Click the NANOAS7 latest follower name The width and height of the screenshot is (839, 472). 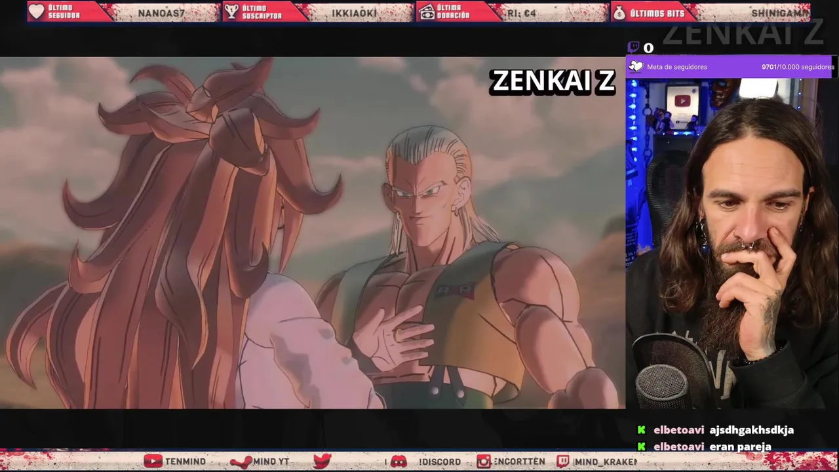(161, 13)
